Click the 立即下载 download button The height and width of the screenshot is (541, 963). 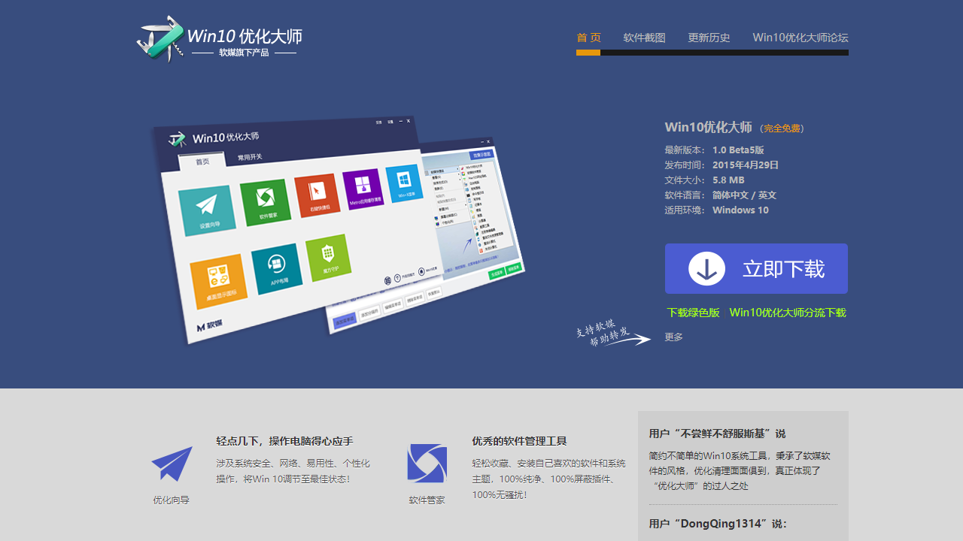(x=755, y=268)
